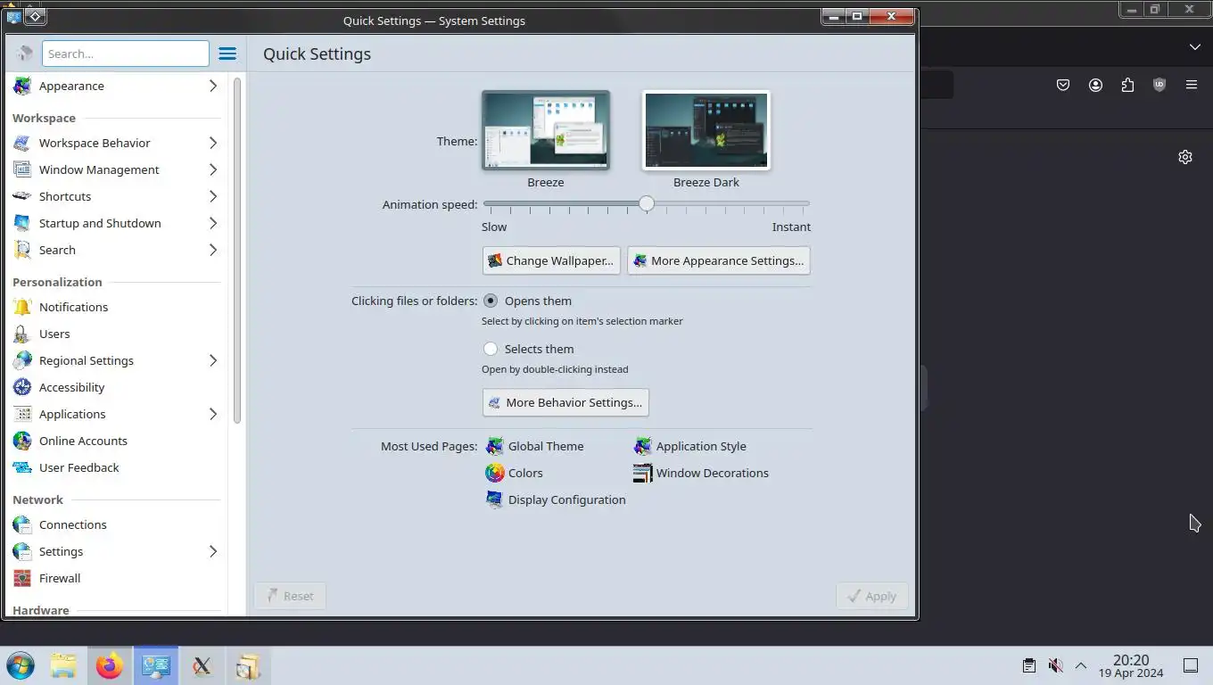Click the Applications icon in sidebar
1213x685 pixels.
coord(22,414)
